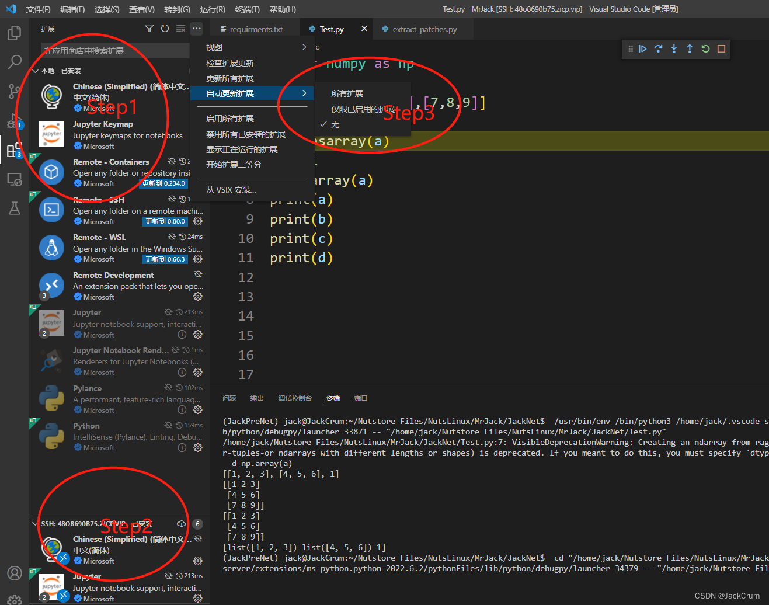Open the Search view in activity bar
Viewport: 769px width, 605px height.
15,61
